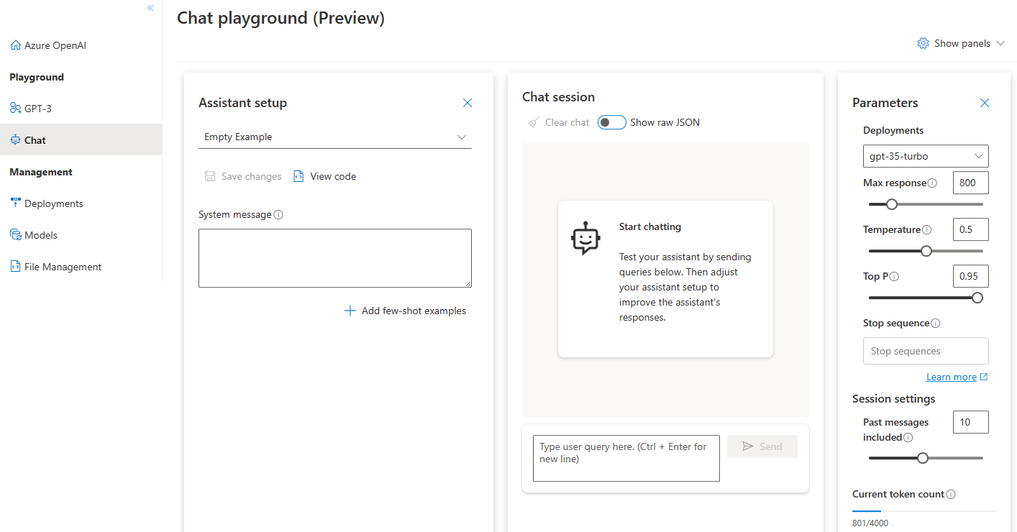1017x532 pixels.
Task: Open the Deployments management icon
Action: [x=15, y=203]
